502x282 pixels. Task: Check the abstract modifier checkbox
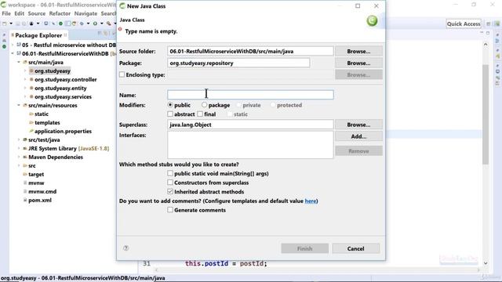170,114
